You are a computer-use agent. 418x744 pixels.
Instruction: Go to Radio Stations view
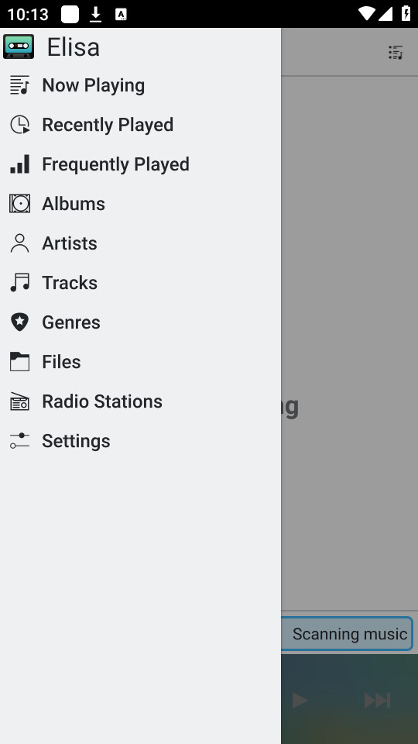click(x=140, y=401)
